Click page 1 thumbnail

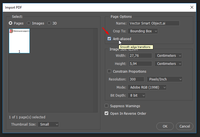[19, 41]
